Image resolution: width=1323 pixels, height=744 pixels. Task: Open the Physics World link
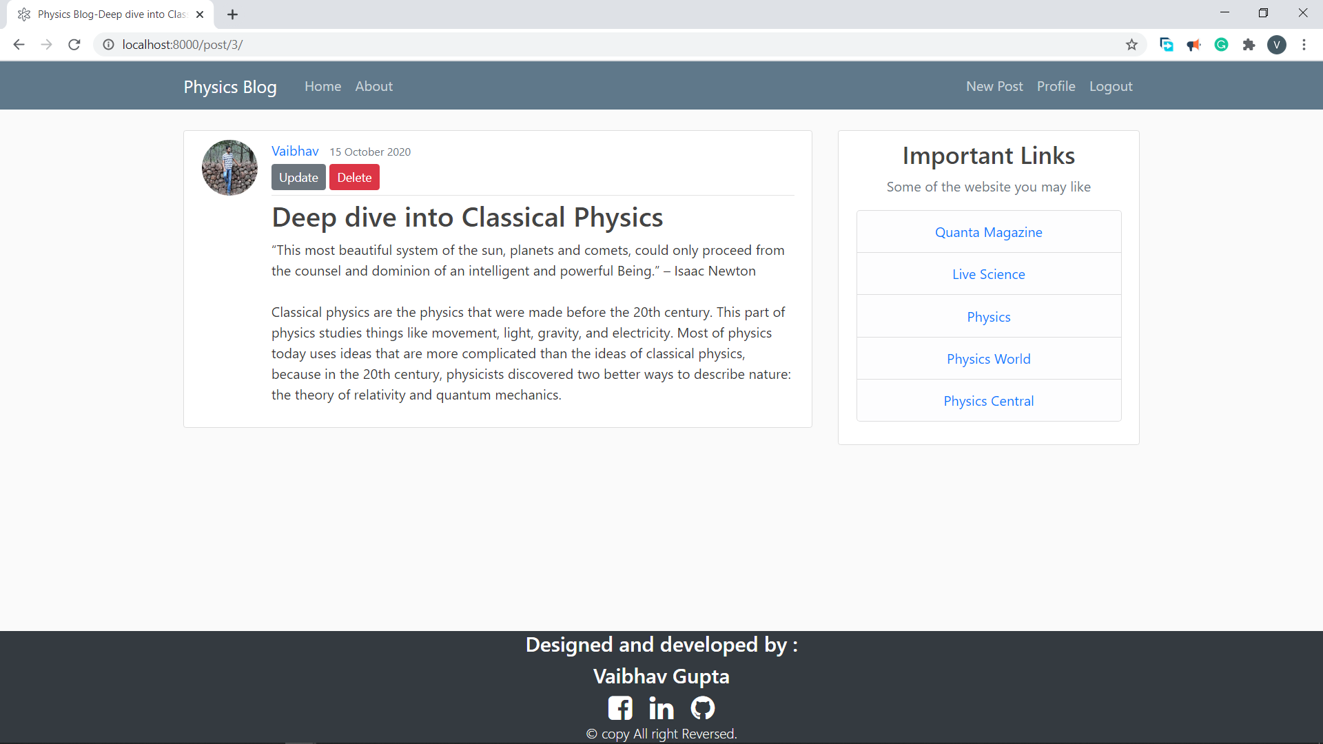[x=988, y=359]
